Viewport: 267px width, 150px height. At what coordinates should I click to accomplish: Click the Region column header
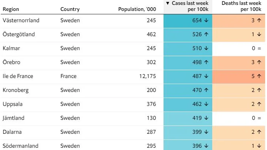coord(11,9)
